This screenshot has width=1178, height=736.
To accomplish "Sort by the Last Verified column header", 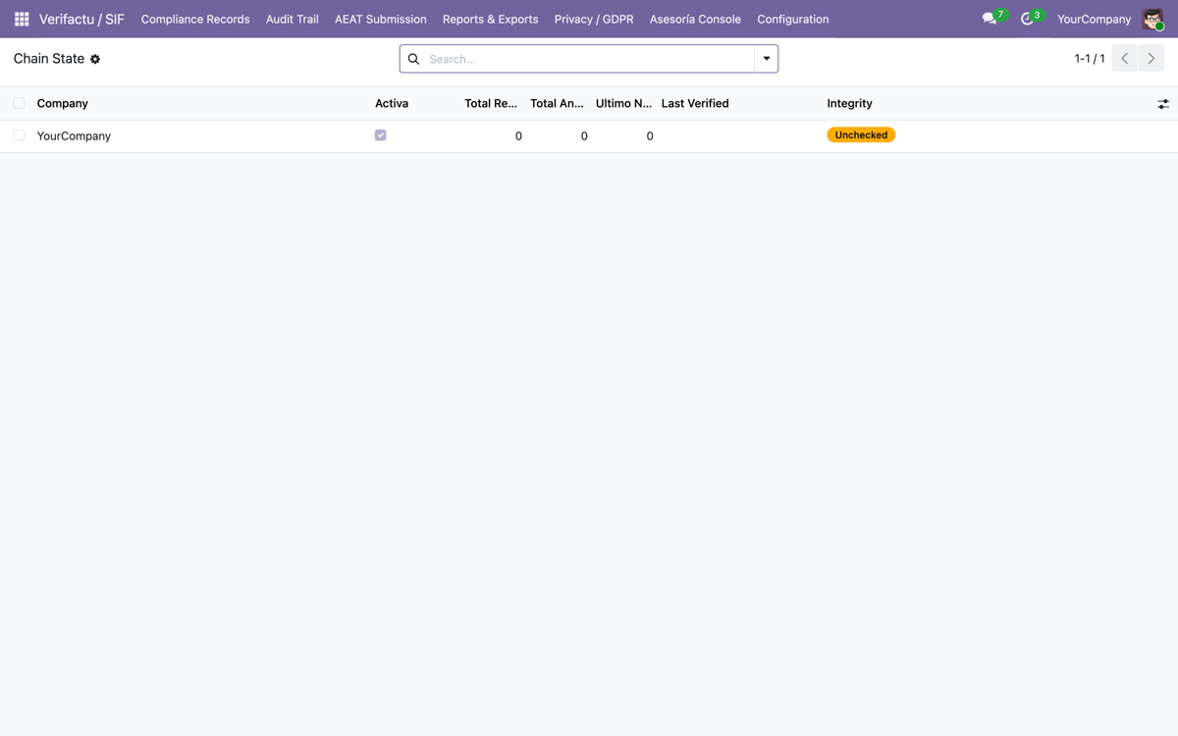I will [695, 103].
